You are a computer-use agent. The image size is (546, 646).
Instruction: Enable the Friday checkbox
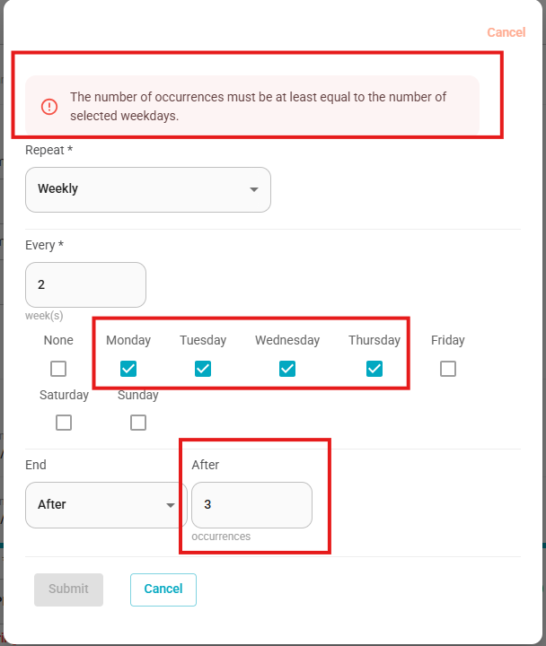448,369
